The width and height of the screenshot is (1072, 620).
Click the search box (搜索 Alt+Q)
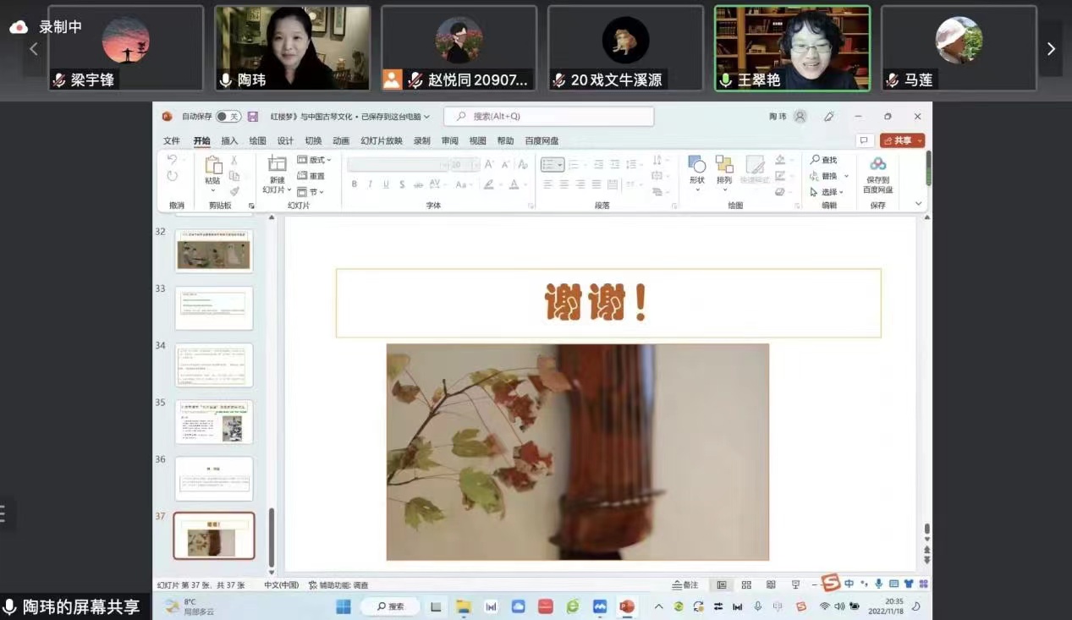click(x=549, y=117)
